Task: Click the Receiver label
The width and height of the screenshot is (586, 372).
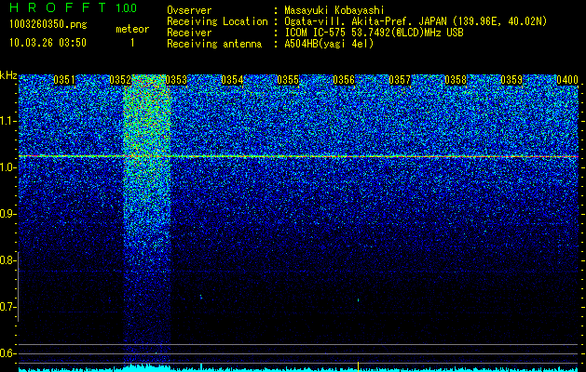Action: pyautogui.click(x=189, y=33)
